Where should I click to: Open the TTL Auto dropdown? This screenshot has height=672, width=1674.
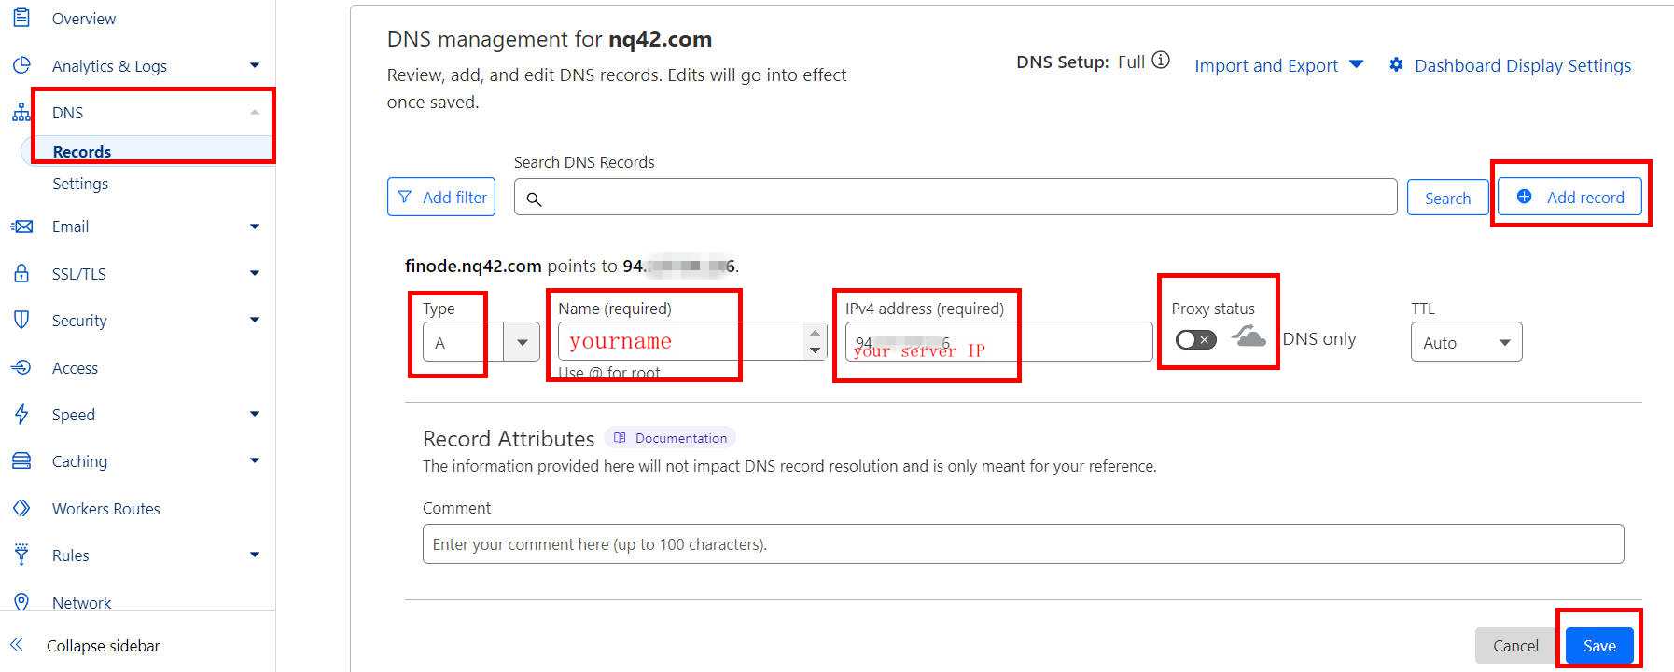(1466, 342)
